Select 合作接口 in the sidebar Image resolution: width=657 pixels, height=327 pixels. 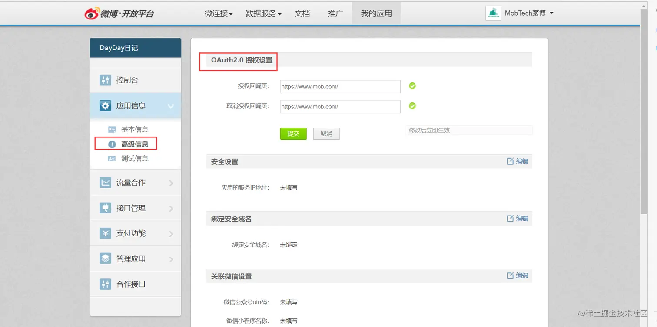click(136, 284)
